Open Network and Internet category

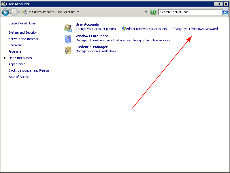[23, 39]
